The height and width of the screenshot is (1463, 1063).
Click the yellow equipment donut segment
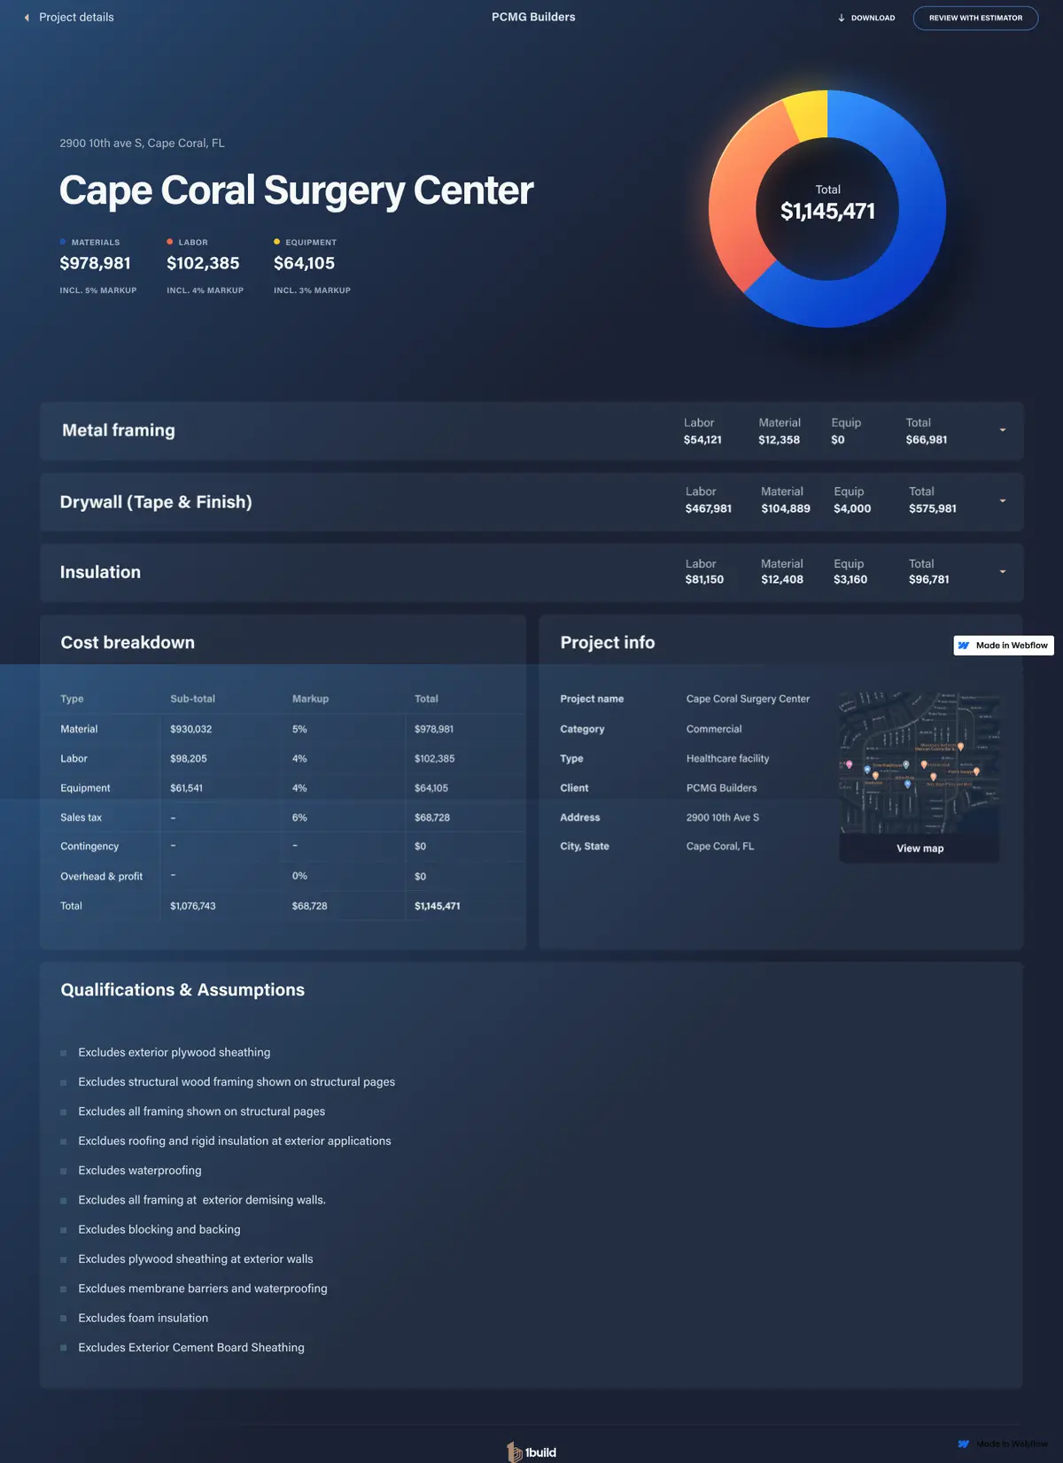[x=809, y=113]
